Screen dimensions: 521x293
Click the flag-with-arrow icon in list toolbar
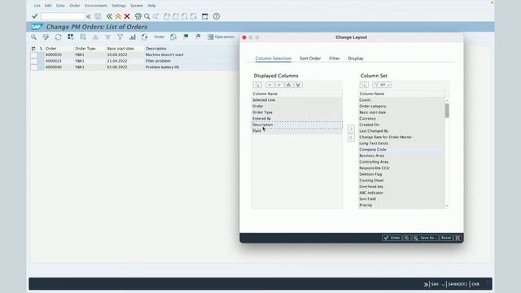pyautogui.click(x=198, y=37)
